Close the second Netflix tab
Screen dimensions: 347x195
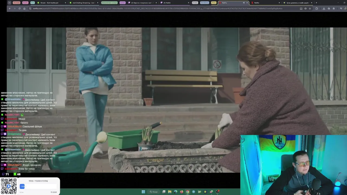pyautogui.click(x=279, y=3)
